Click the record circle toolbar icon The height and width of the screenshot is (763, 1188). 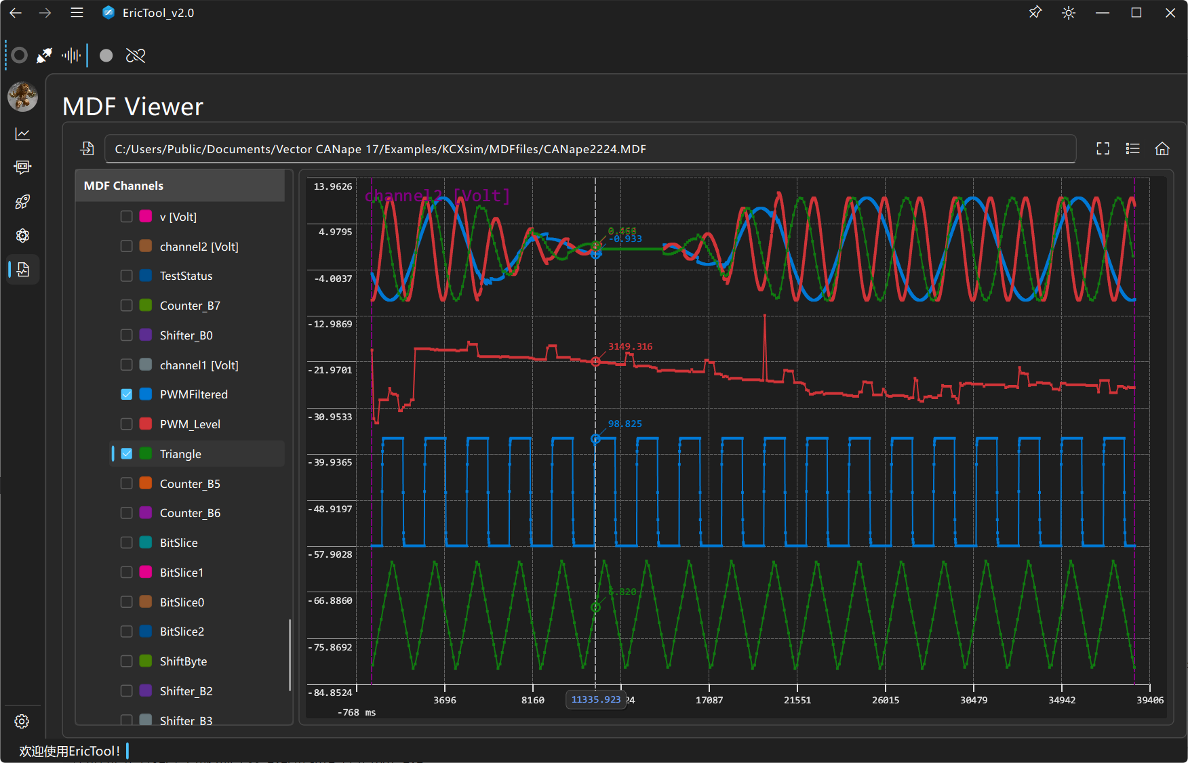106,56
